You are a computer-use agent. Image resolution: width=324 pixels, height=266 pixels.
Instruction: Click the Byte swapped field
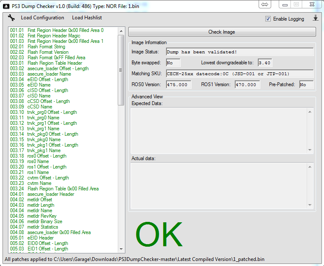[x=173, y=63]
